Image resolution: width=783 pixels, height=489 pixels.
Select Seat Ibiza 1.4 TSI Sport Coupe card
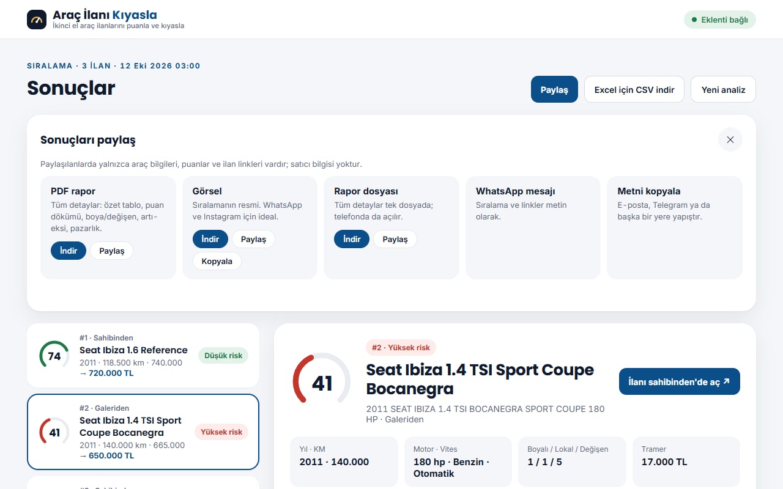[x=143, y=432]
